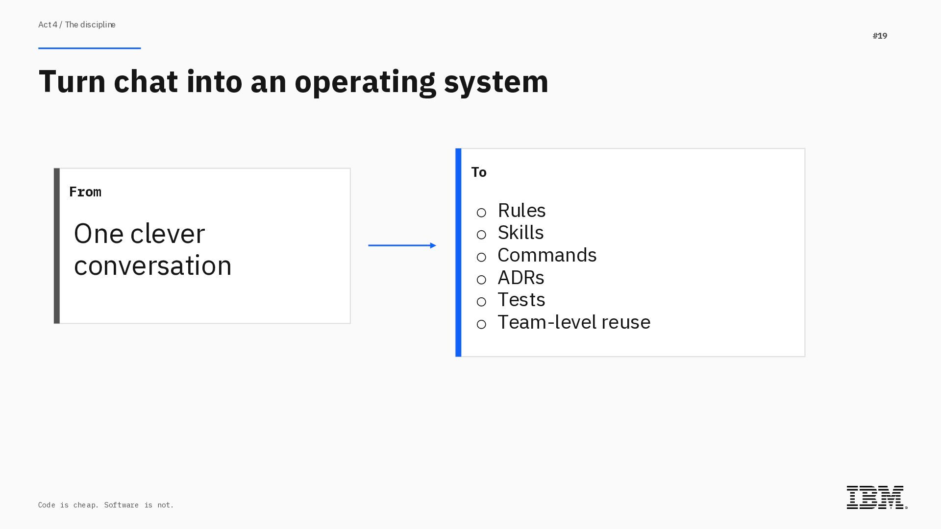Click the bullet circle beside Skills
941x529 pixels.
(481, 235)
